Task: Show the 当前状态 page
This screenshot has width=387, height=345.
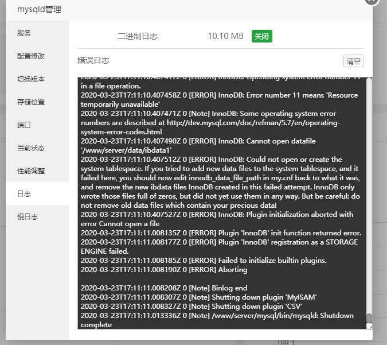Action: [37, 148]
